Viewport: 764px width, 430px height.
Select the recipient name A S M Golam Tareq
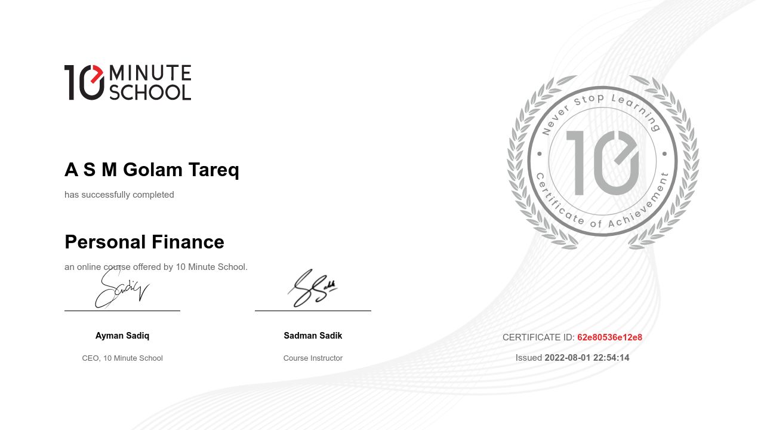152,170
